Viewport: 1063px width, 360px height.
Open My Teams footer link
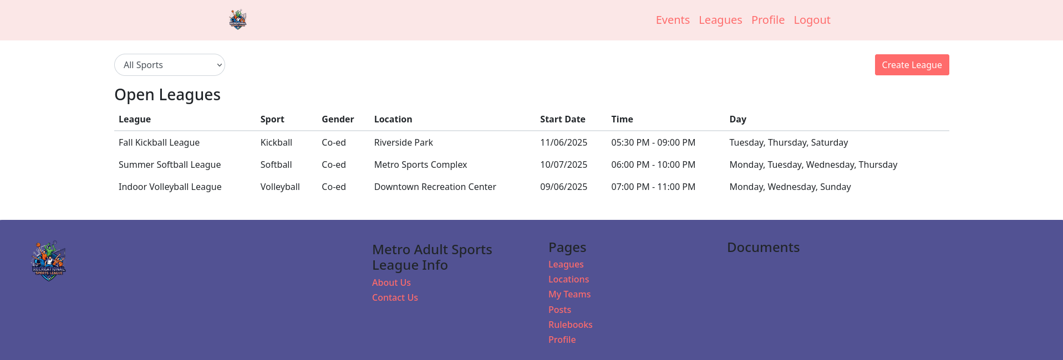tap(569, 294)
